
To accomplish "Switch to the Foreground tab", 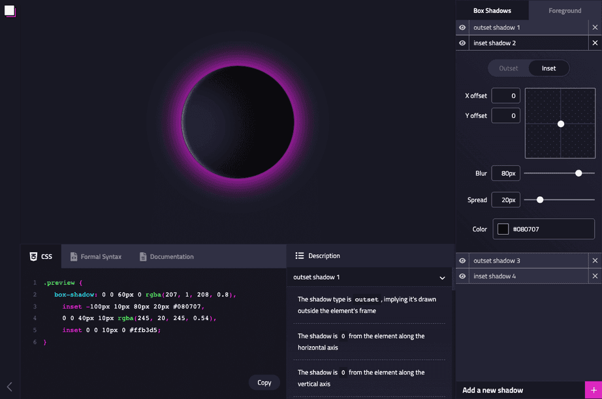I will pyautogui.click(x=565, y=10).
